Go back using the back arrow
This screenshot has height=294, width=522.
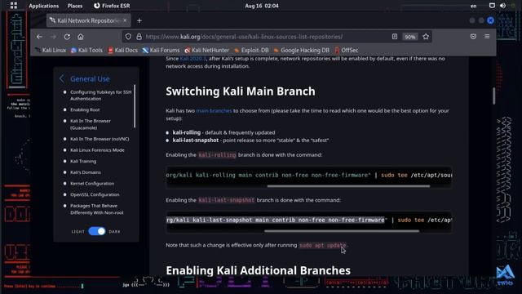39,37
